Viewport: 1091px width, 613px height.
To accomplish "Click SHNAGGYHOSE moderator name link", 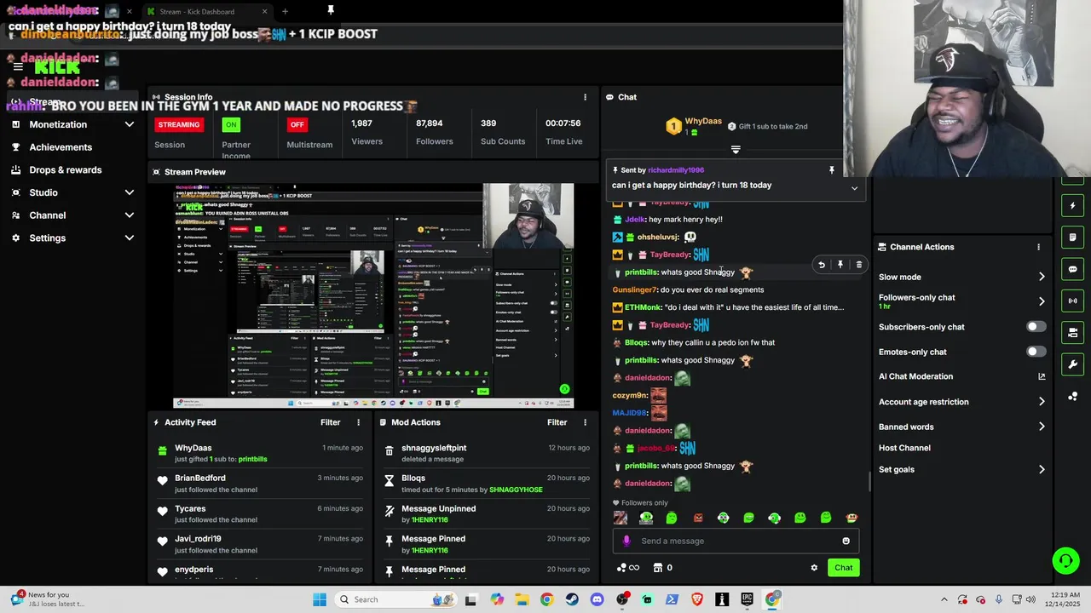I will (517, 490).
